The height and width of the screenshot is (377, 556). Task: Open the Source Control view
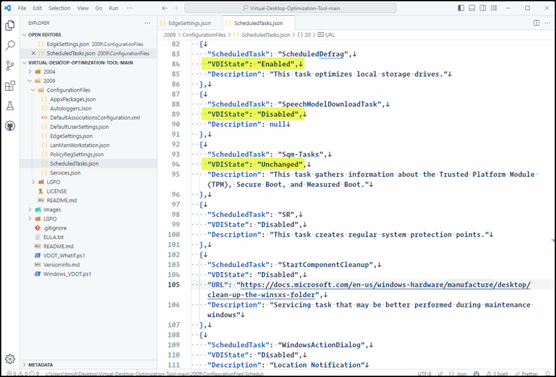point(10,65)
